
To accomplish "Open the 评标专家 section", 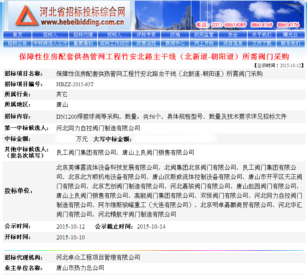I will (x=146, y=34).
